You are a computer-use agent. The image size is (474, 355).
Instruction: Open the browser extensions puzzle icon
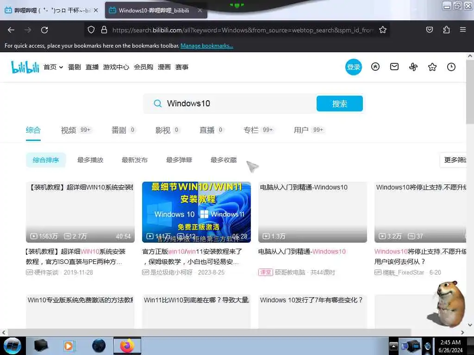pos(446,30)
